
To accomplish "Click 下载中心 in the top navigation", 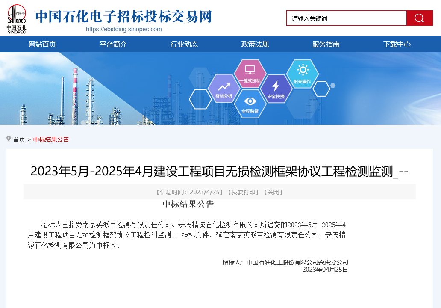I will coord(396,44).
